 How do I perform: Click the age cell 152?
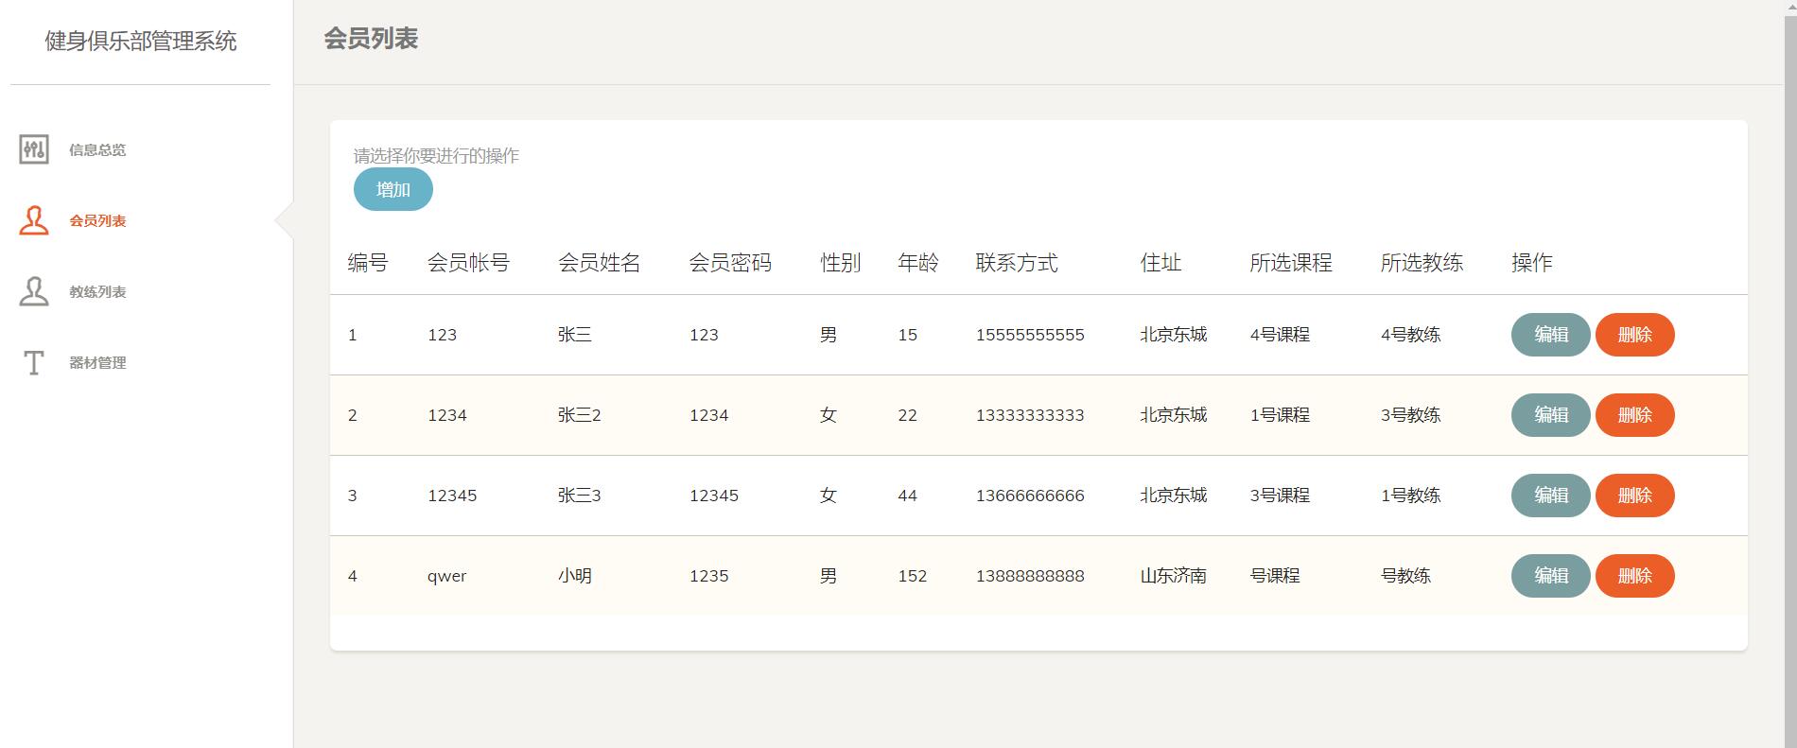point(913,576)
